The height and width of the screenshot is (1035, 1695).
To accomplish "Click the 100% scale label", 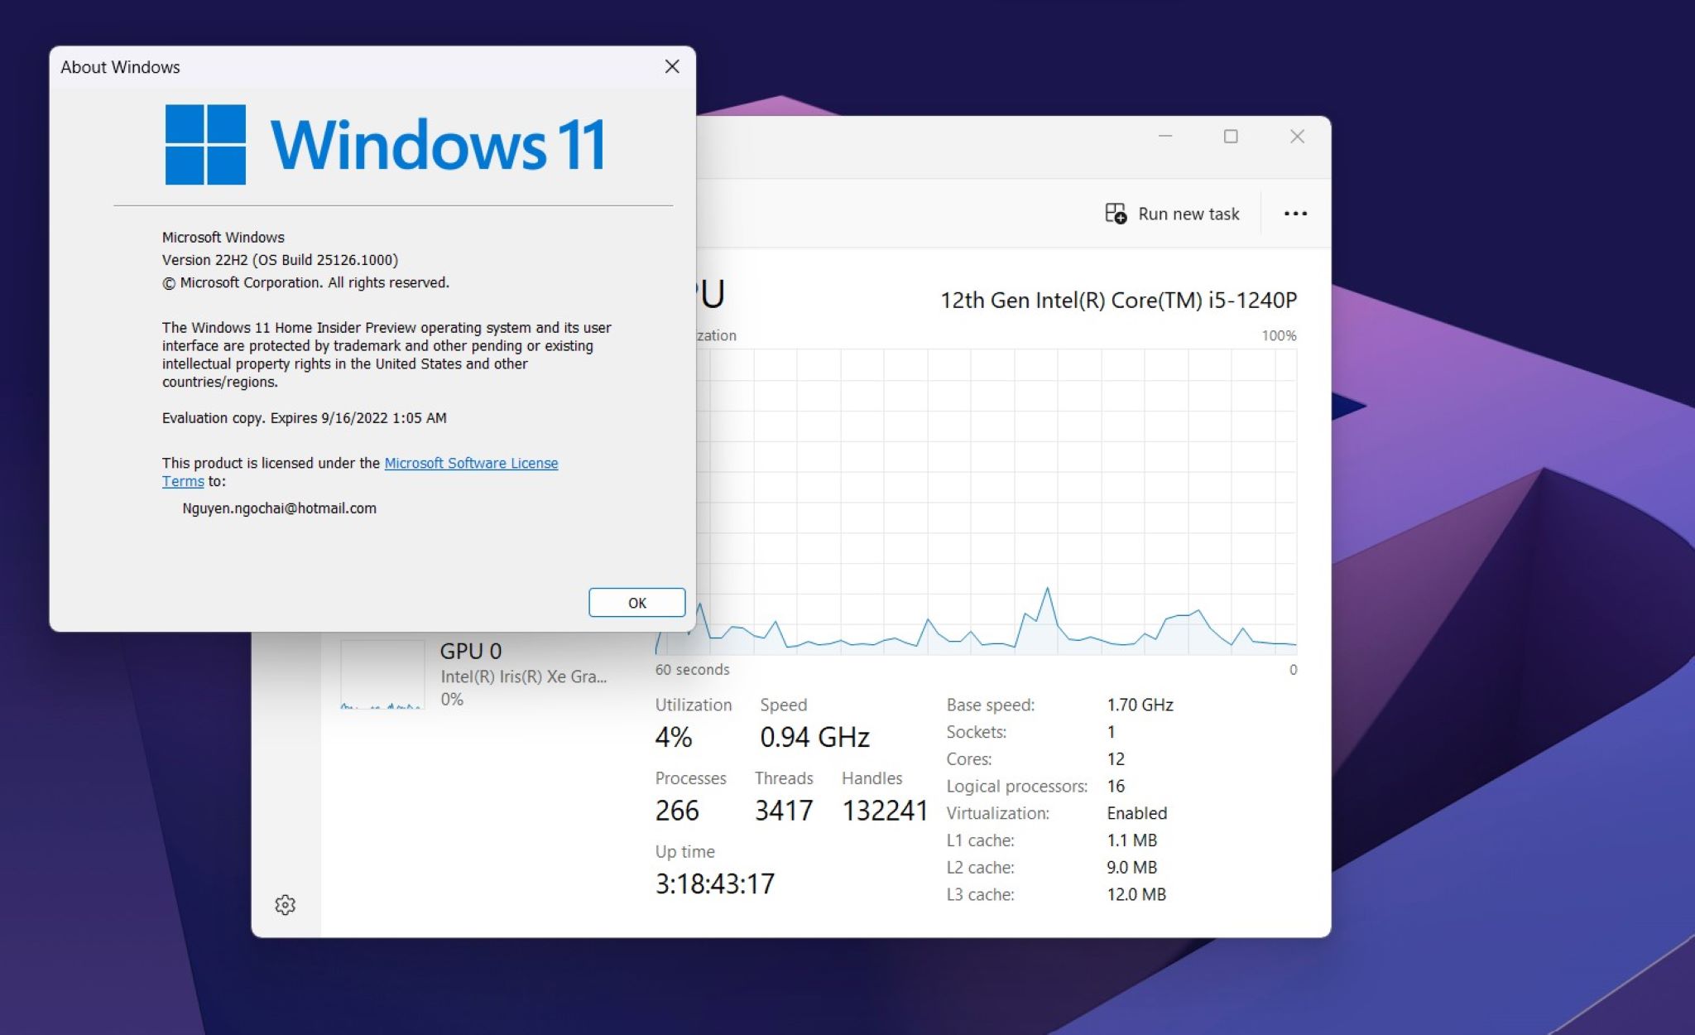I will 1279,335.
